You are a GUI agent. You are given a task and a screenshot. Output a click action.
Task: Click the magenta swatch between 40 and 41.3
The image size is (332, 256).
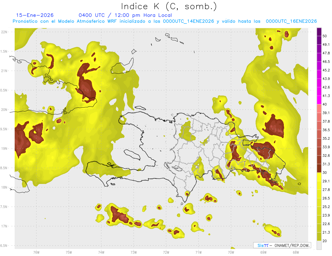pyautogui.click(x=319, y=100)
